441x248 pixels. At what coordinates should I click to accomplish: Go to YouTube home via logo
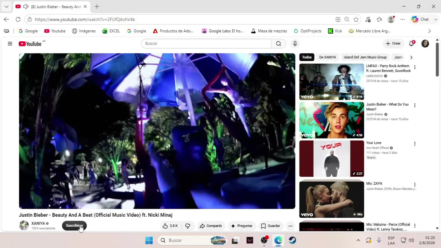coord(30,44)
